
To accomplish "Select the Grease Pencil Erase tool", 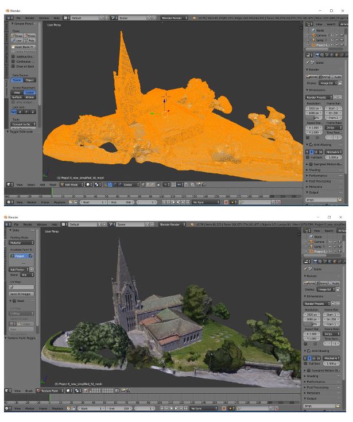I will click(x=30, y=36).
